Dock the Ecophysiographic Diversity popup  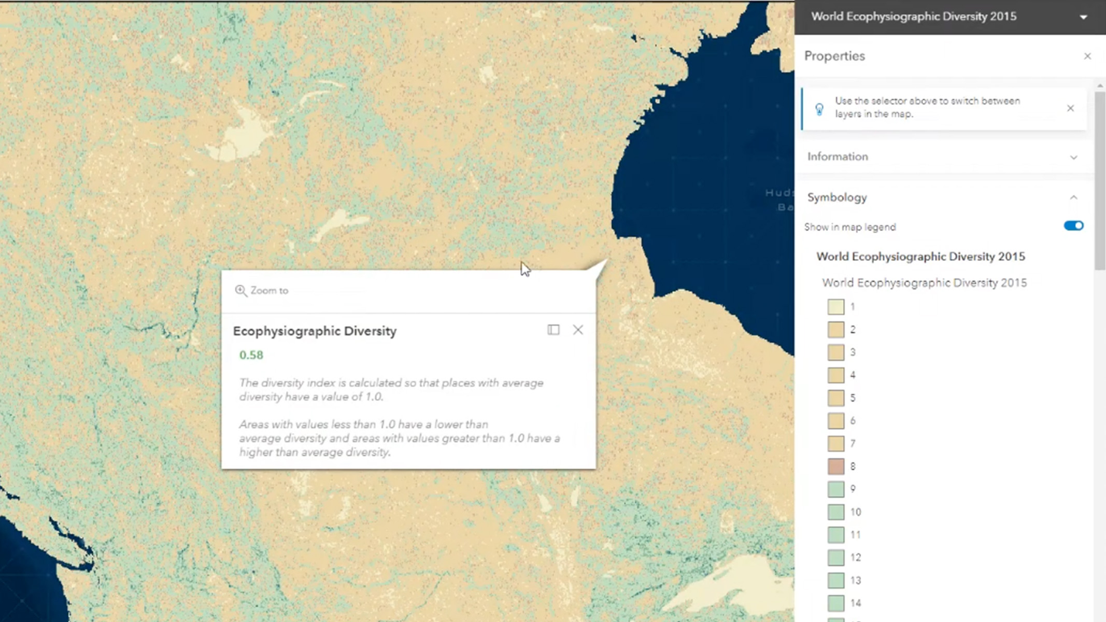(553, 330)
